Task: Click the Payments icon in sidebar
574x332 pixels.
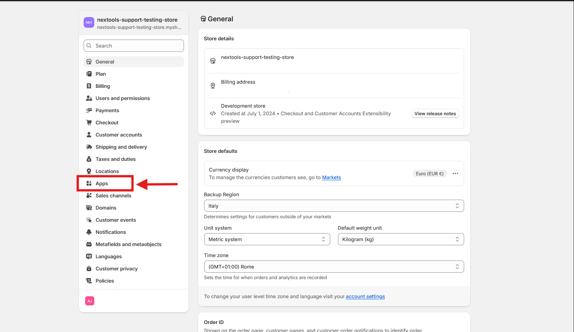Action: 89,110
